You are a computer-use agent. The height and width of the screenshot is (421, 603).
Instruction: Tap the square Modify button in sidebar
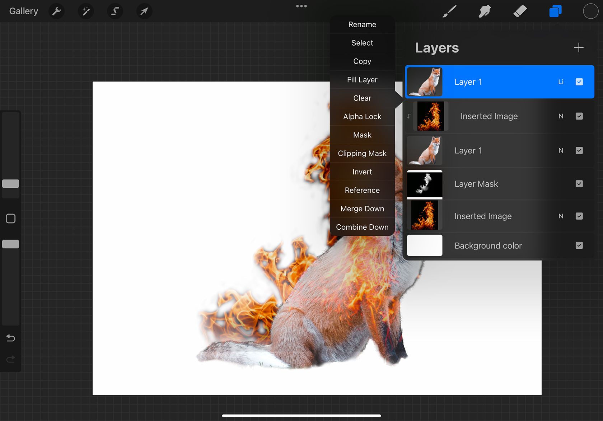coord(11,219)
